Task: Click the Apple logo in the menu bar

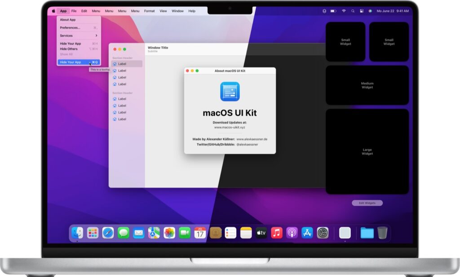Action: point(53,11)
